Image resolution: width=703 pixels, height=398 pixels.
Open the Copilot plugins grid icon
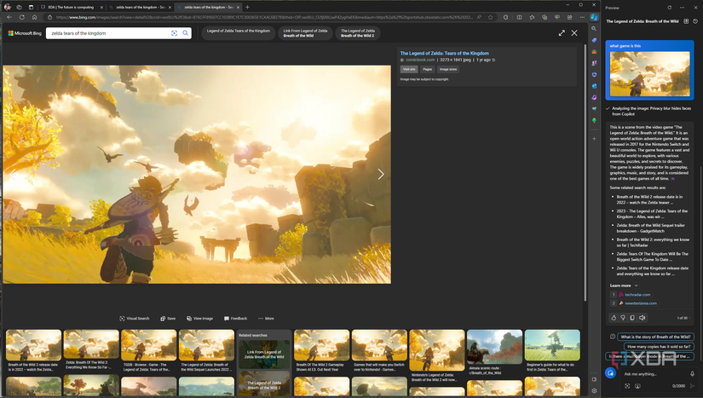click(x=686, y=21)
